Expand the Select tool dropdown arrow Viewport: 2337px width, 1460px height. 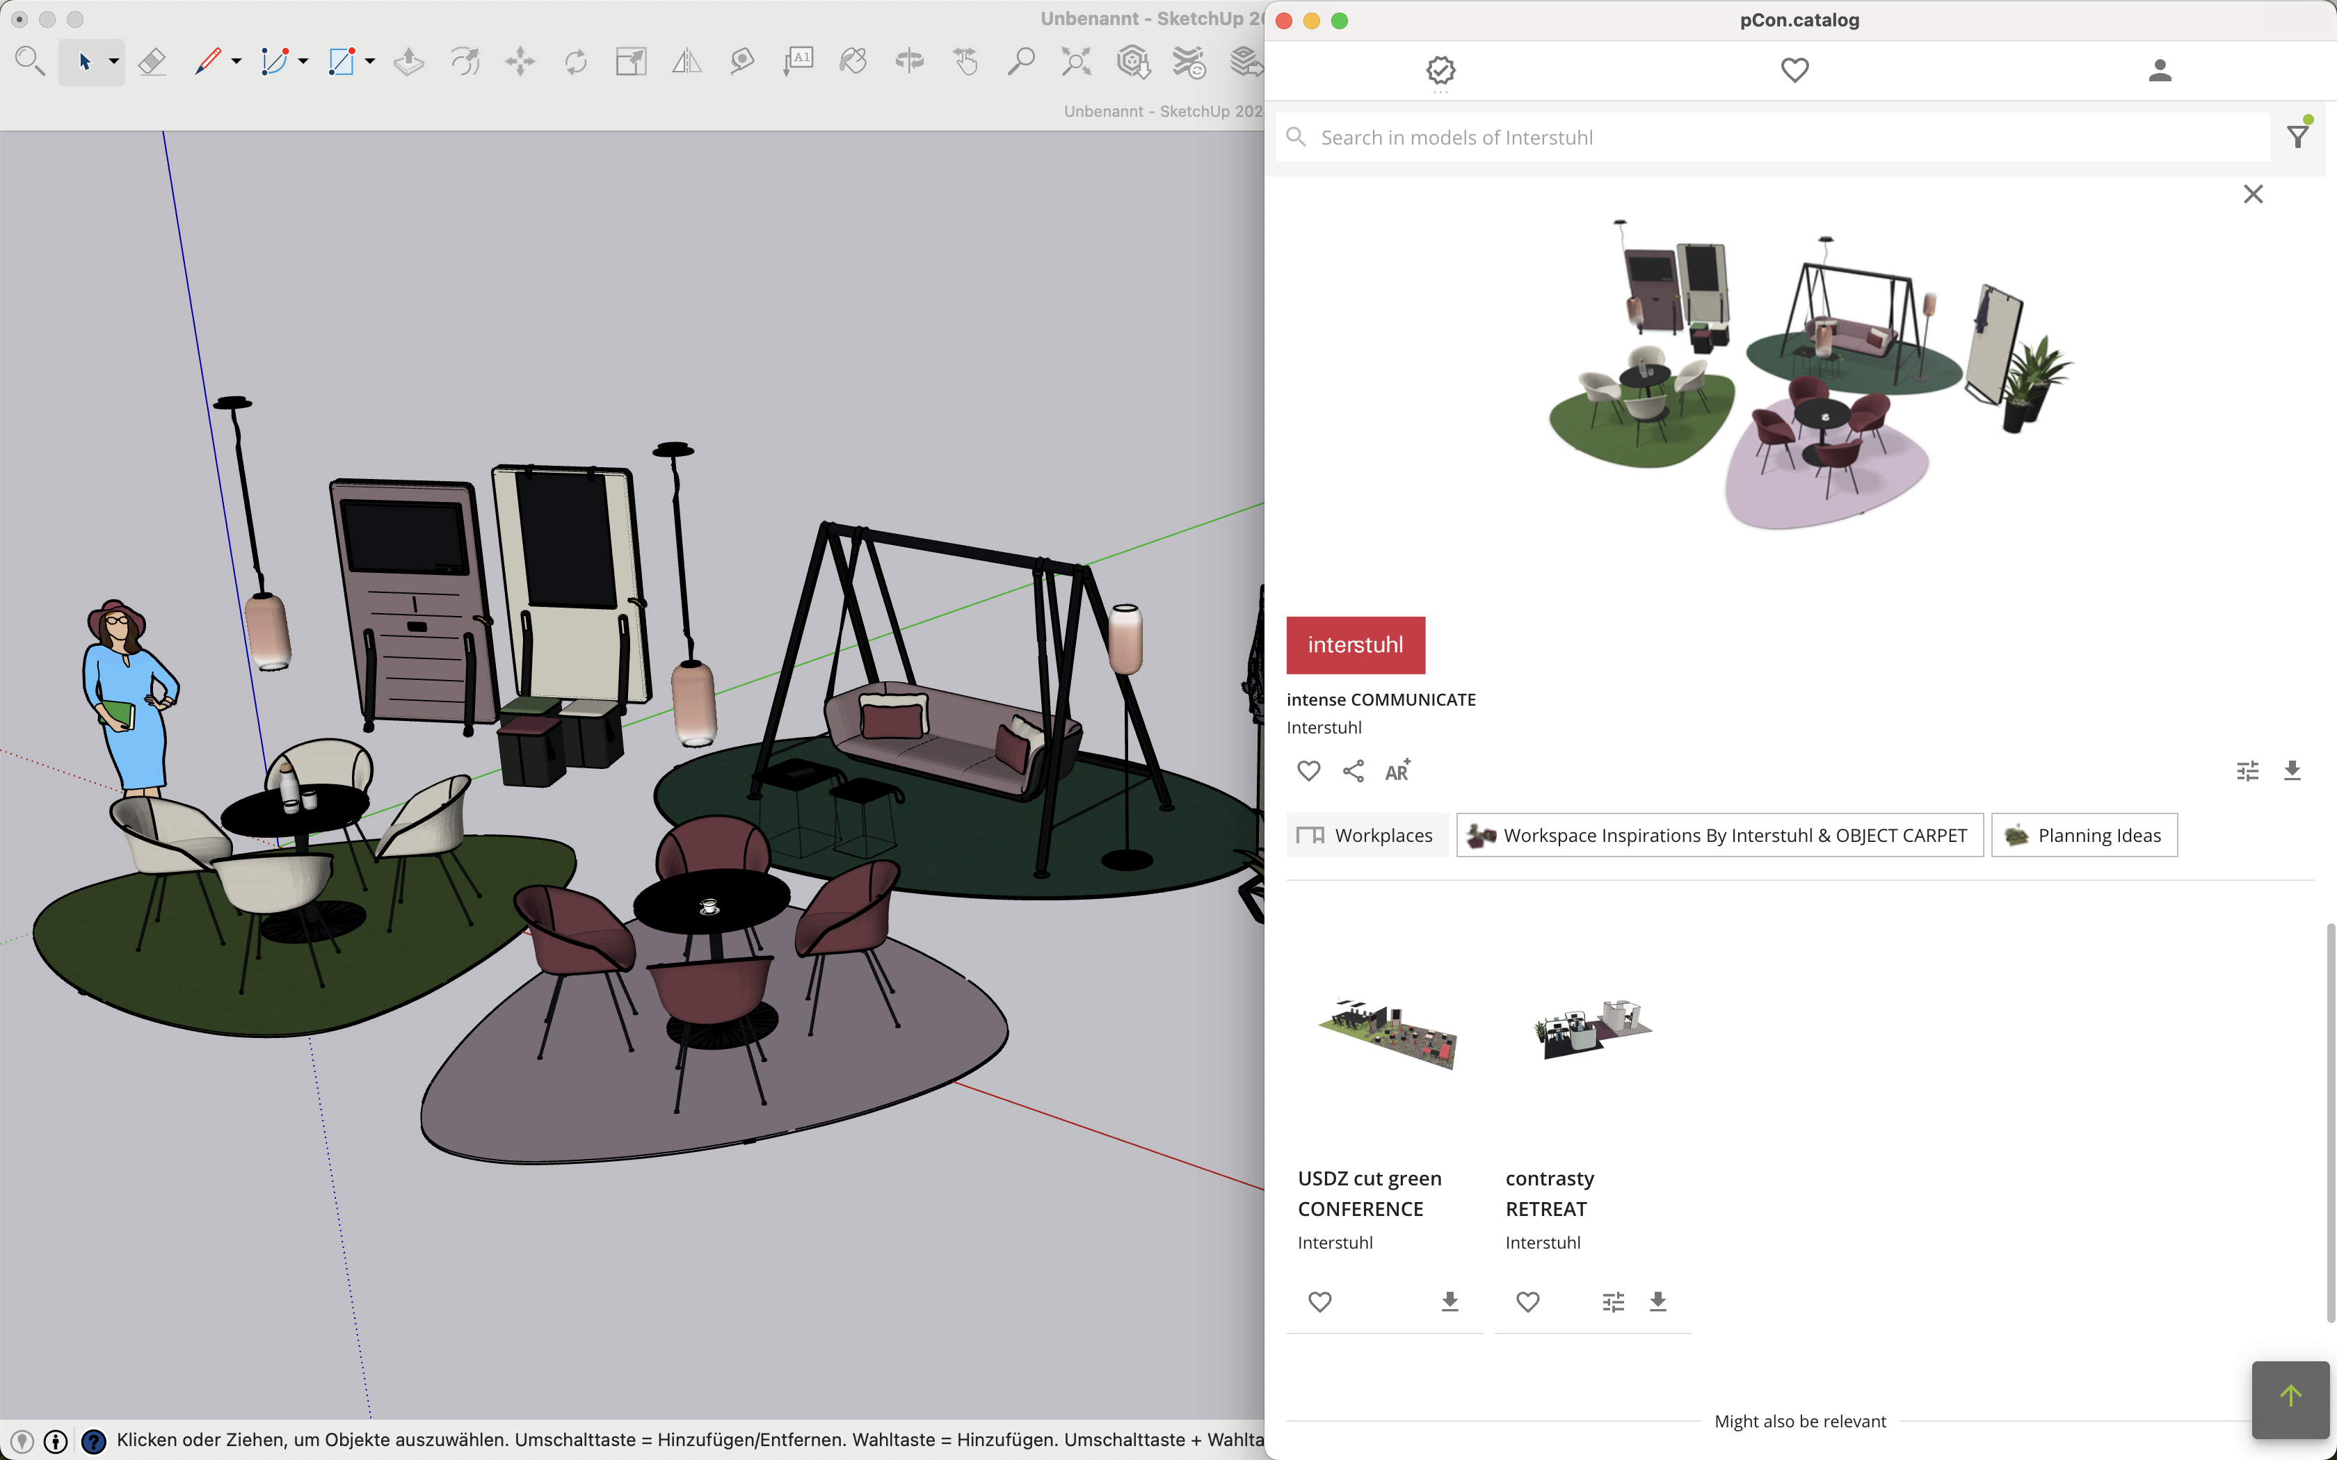pyautogui.click(x=114, y=62)
